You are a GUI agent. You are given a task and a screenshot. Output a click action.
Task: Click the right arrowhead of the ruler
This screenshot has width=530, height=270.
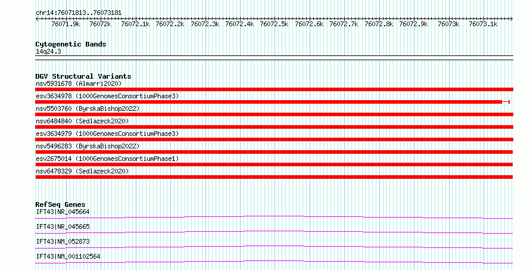pyautogui.click(x=512, y=19)
